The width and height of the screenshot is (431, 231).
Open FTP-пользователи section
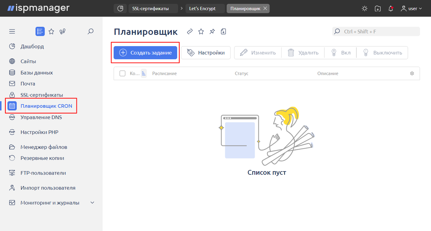click(43, 173)
